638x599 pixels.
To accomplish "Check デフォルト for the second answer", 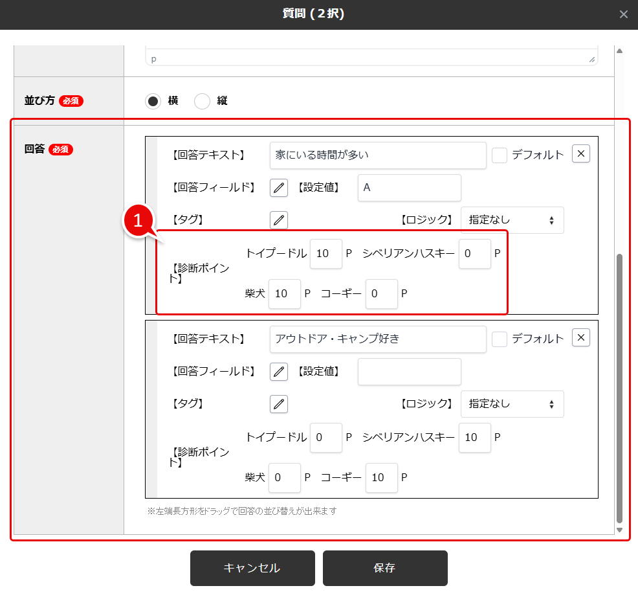I will (499, 337).
